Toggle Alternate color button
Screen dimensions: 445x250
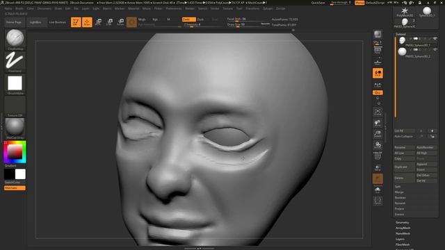[x=15, y=188]
